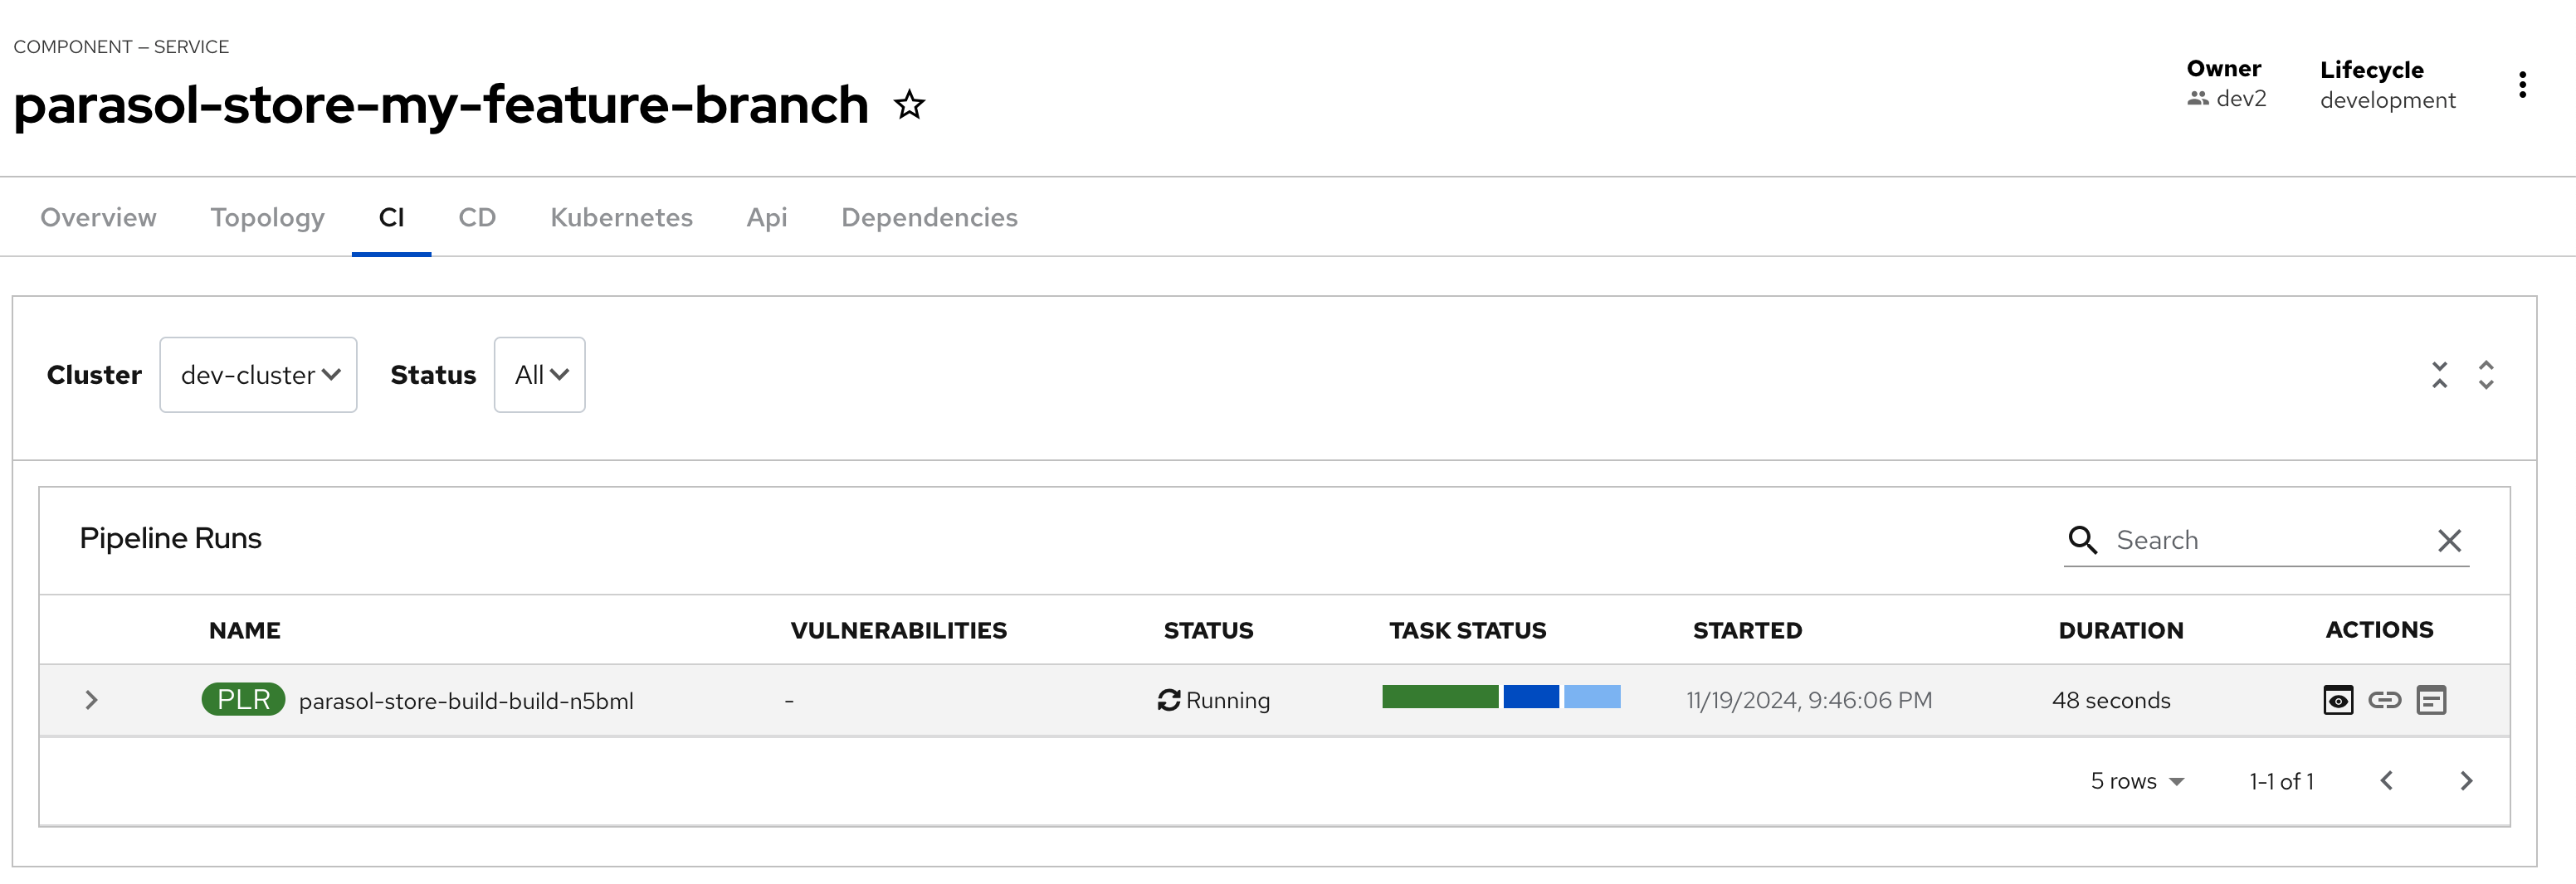
Task: Sort by the NAME column header
Action: click(x=244, y=630)
